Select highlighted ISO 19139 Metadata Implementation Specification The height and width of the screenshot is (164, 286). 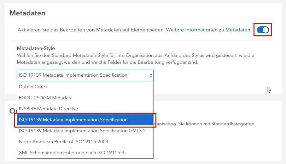point(73,120)
